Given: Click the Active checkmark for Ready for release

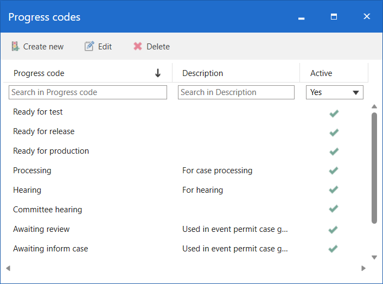Looking at the screenshot, I should (334, 132).
